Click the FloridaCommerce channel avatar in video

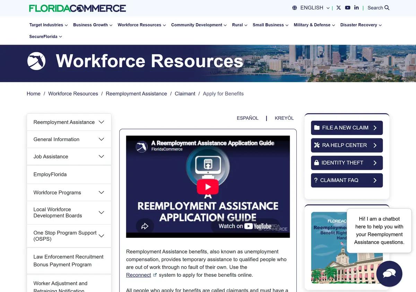tap(141, 146)
